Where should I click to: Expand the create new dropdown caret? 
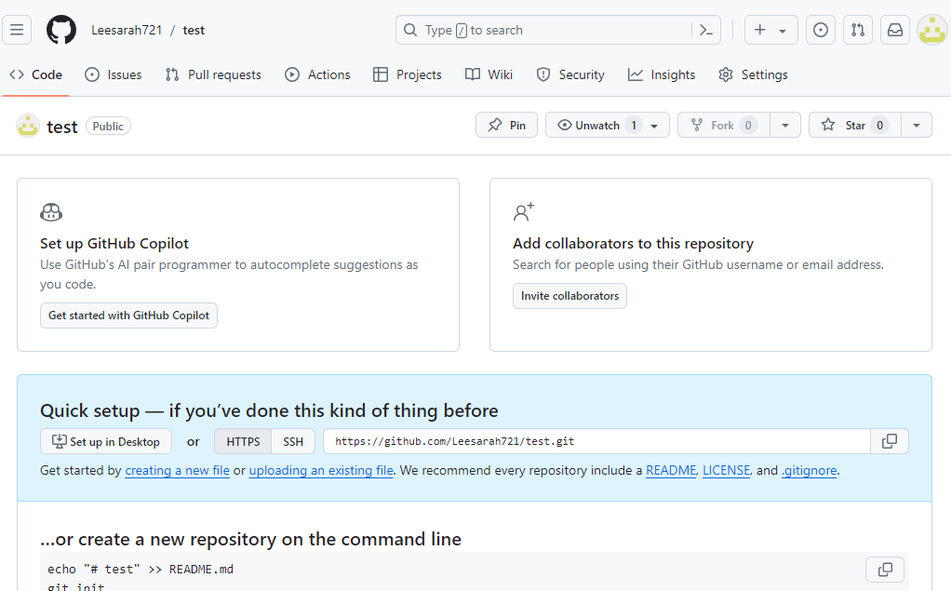783,31
